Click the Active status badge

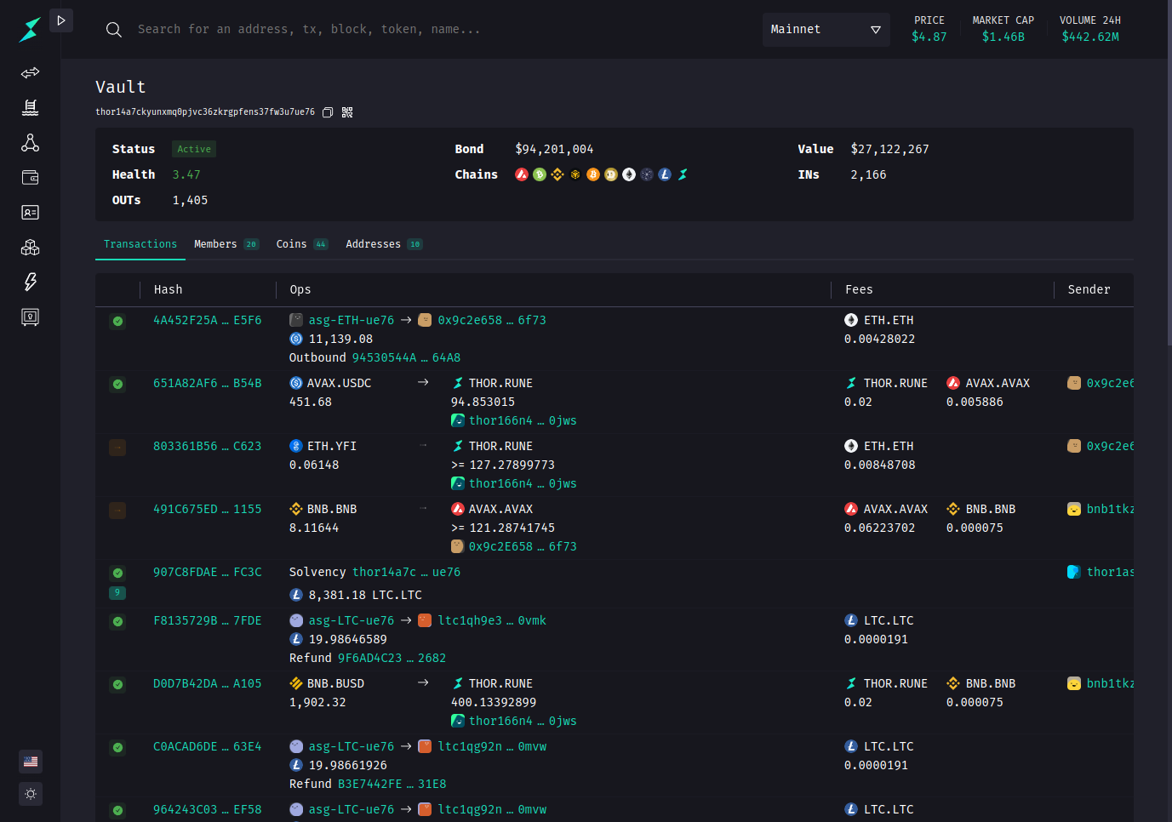click(194, 149)
